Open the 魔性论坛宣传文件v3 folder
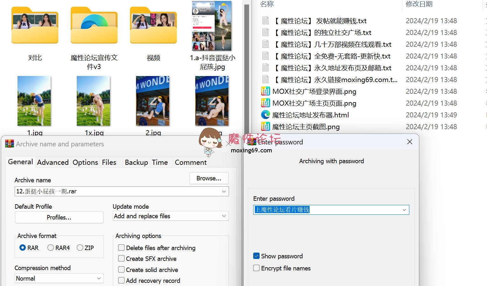This screenshot has width=487, height=286. click(x=94, y=25)
